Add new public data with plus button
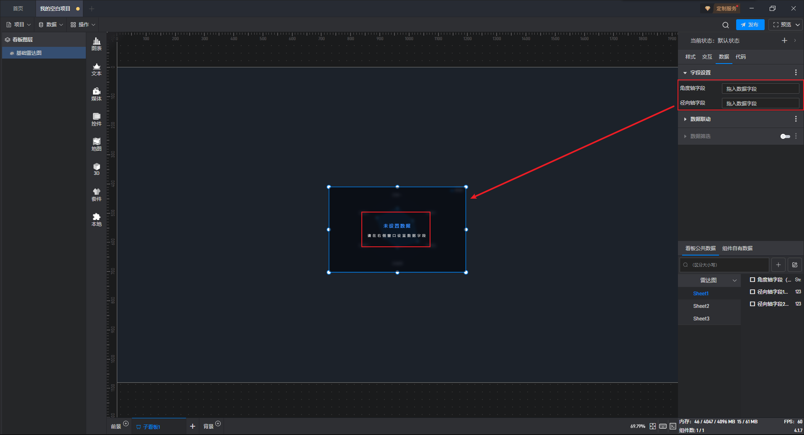The height and width of the screenshot is (435, 804). 778,265
